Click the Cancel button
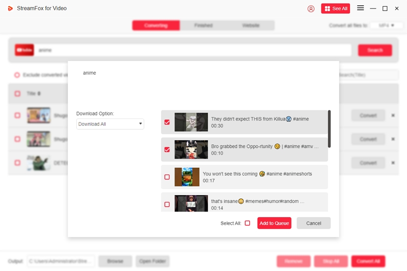This screenshot has height=271, width=407. pos(313,223)
